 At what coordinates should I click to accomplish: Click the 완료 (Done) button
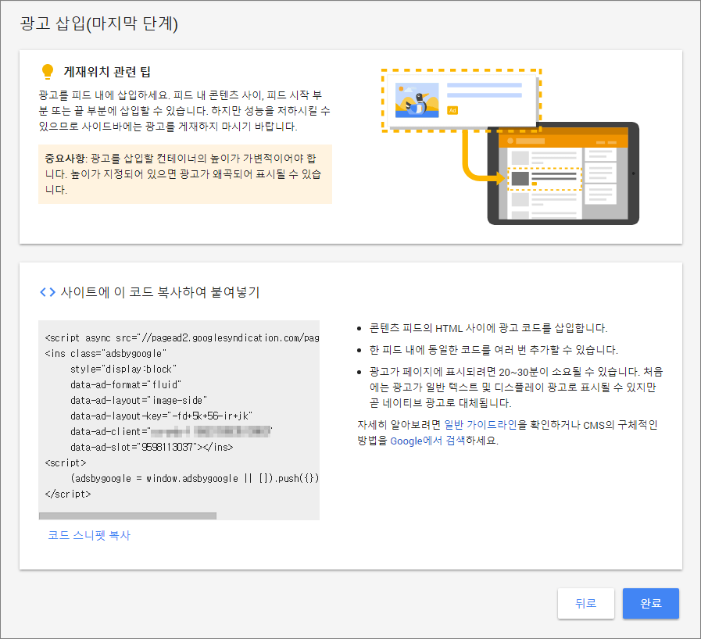click(x=650, y=603)
